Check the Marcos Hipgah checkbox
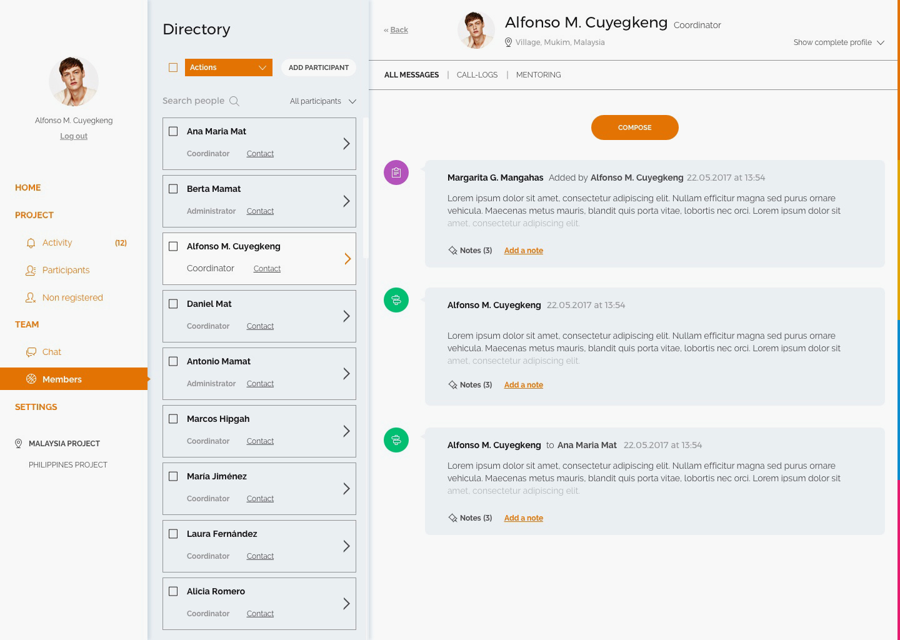 173,419
